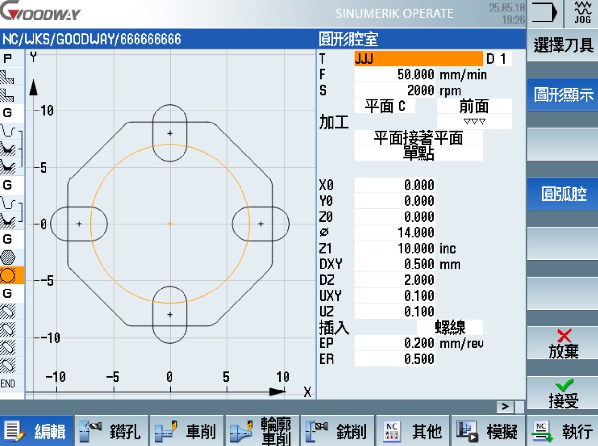The height and width of the screenshot is (446, 598).
Task: Open the 單點 position pattern selector
Action: coord(419,154)
